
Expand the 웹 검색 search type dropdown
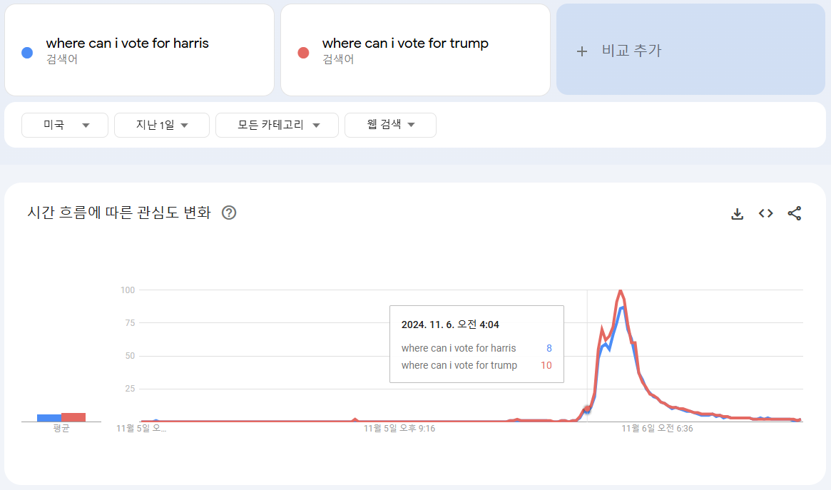[391, 125]
